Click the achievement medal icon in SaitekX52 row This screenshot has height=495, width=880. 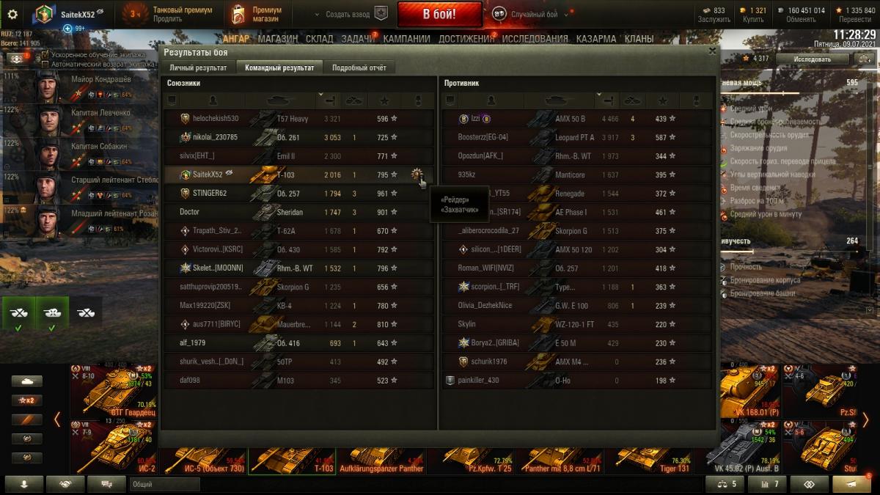[x=417, y=175]
